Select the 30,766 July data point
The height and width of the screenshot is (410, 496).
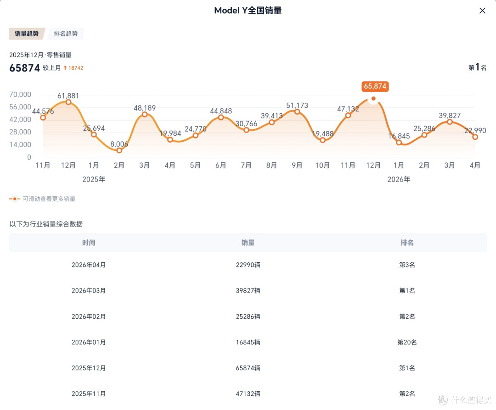pos(247,130)
